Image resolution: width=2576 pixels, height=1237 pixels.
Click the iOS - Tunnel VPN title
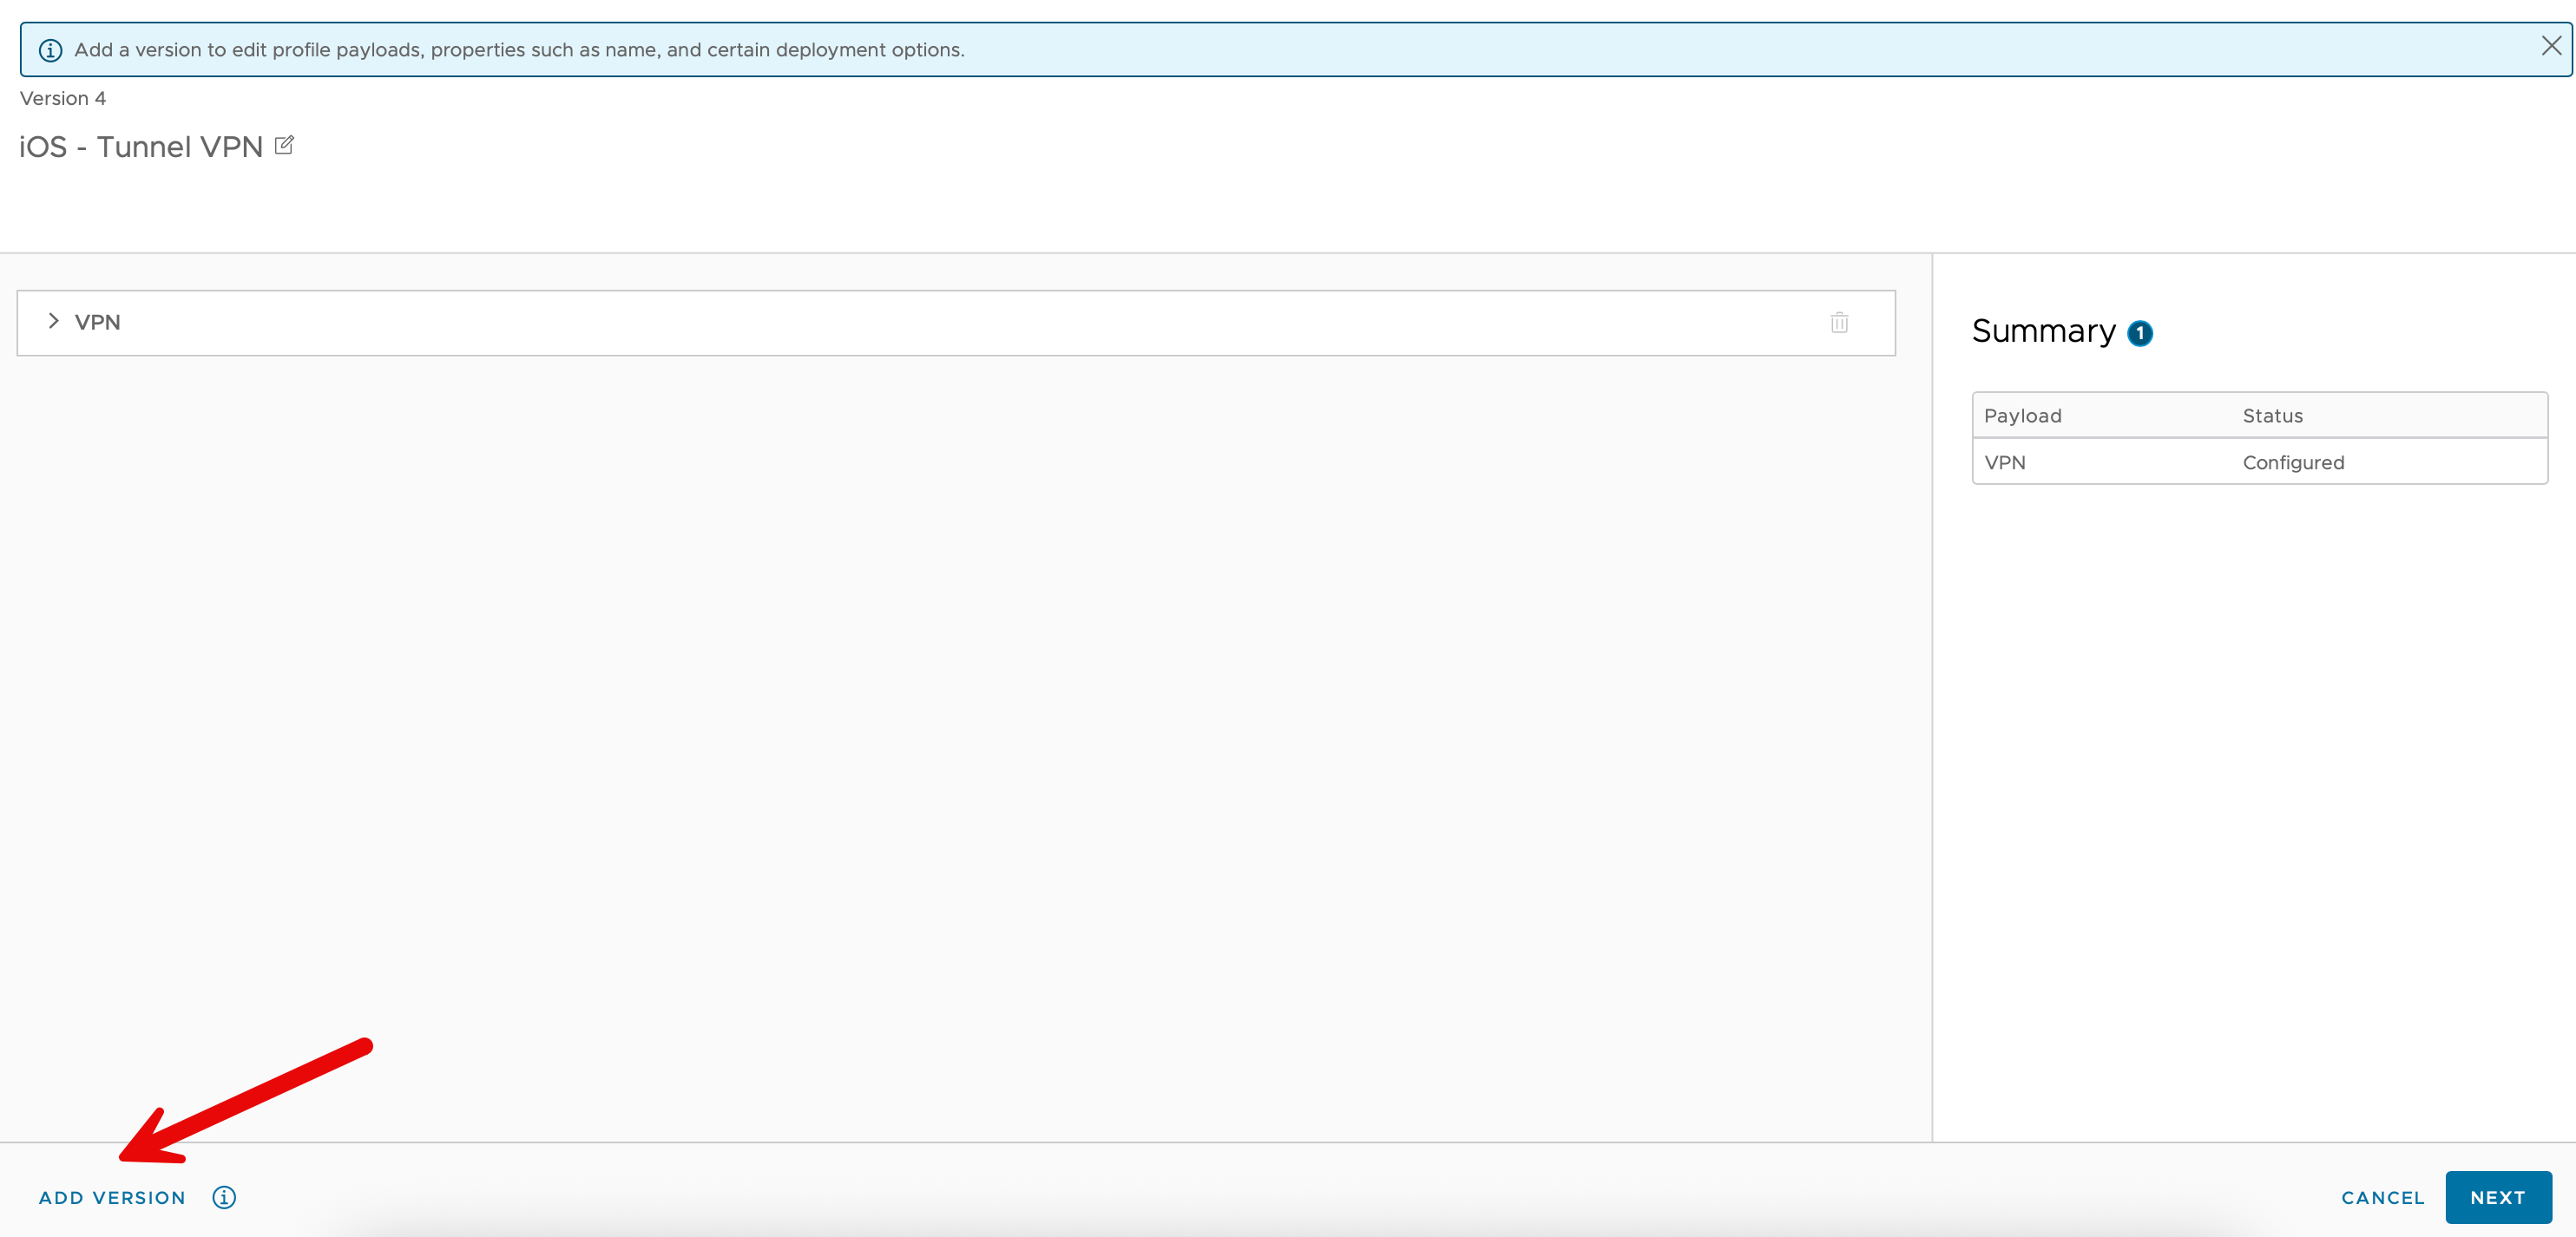(141, 147)
